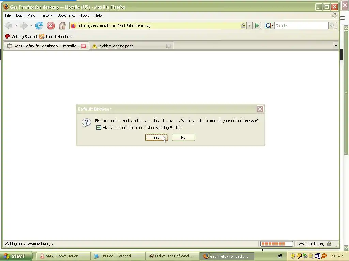
Task: Click the Google search input field
Action: 301,26
